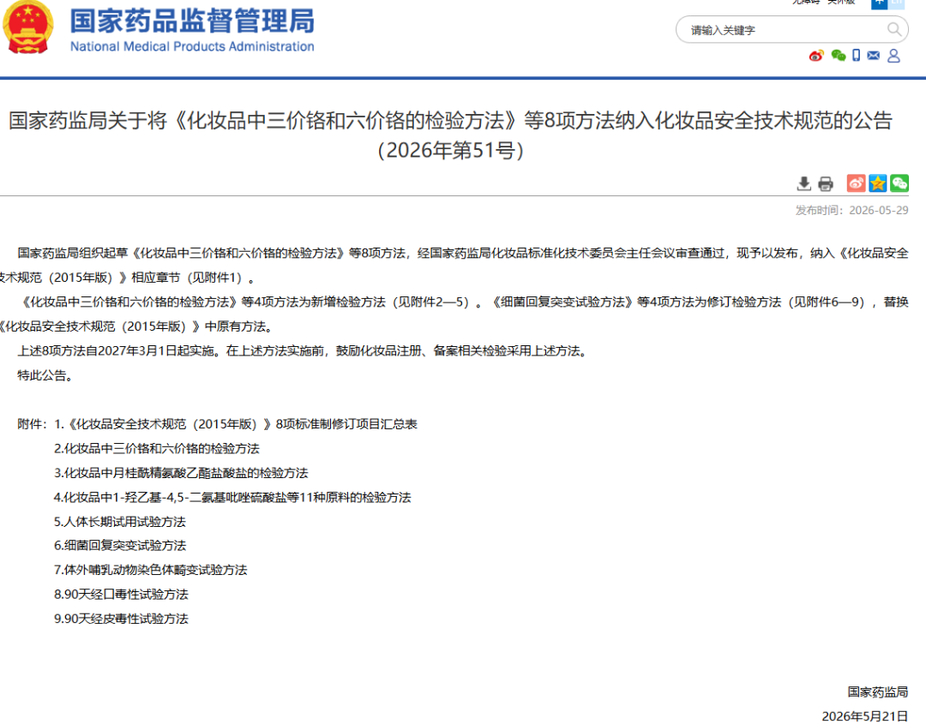Click the National Medical Products Administration subtitle
The width and height of the screenshot is (926, 724).
pos(193,46)
